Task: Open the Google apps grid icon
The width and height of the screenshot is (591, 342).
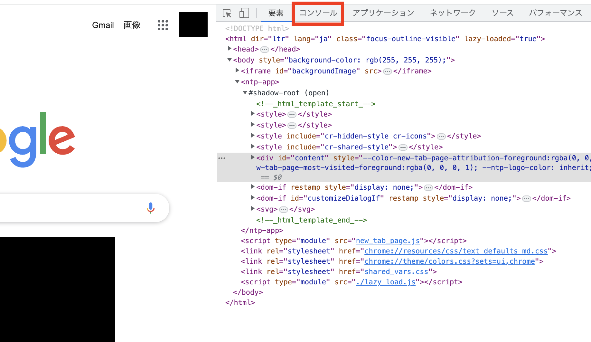Action: click(x=163, y=25)
